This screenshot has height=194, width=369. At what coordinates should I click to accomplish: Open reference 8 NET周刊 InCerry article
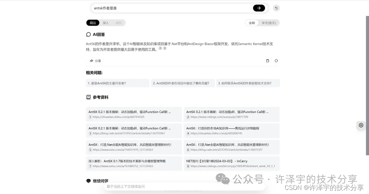(x=232, y=164)
